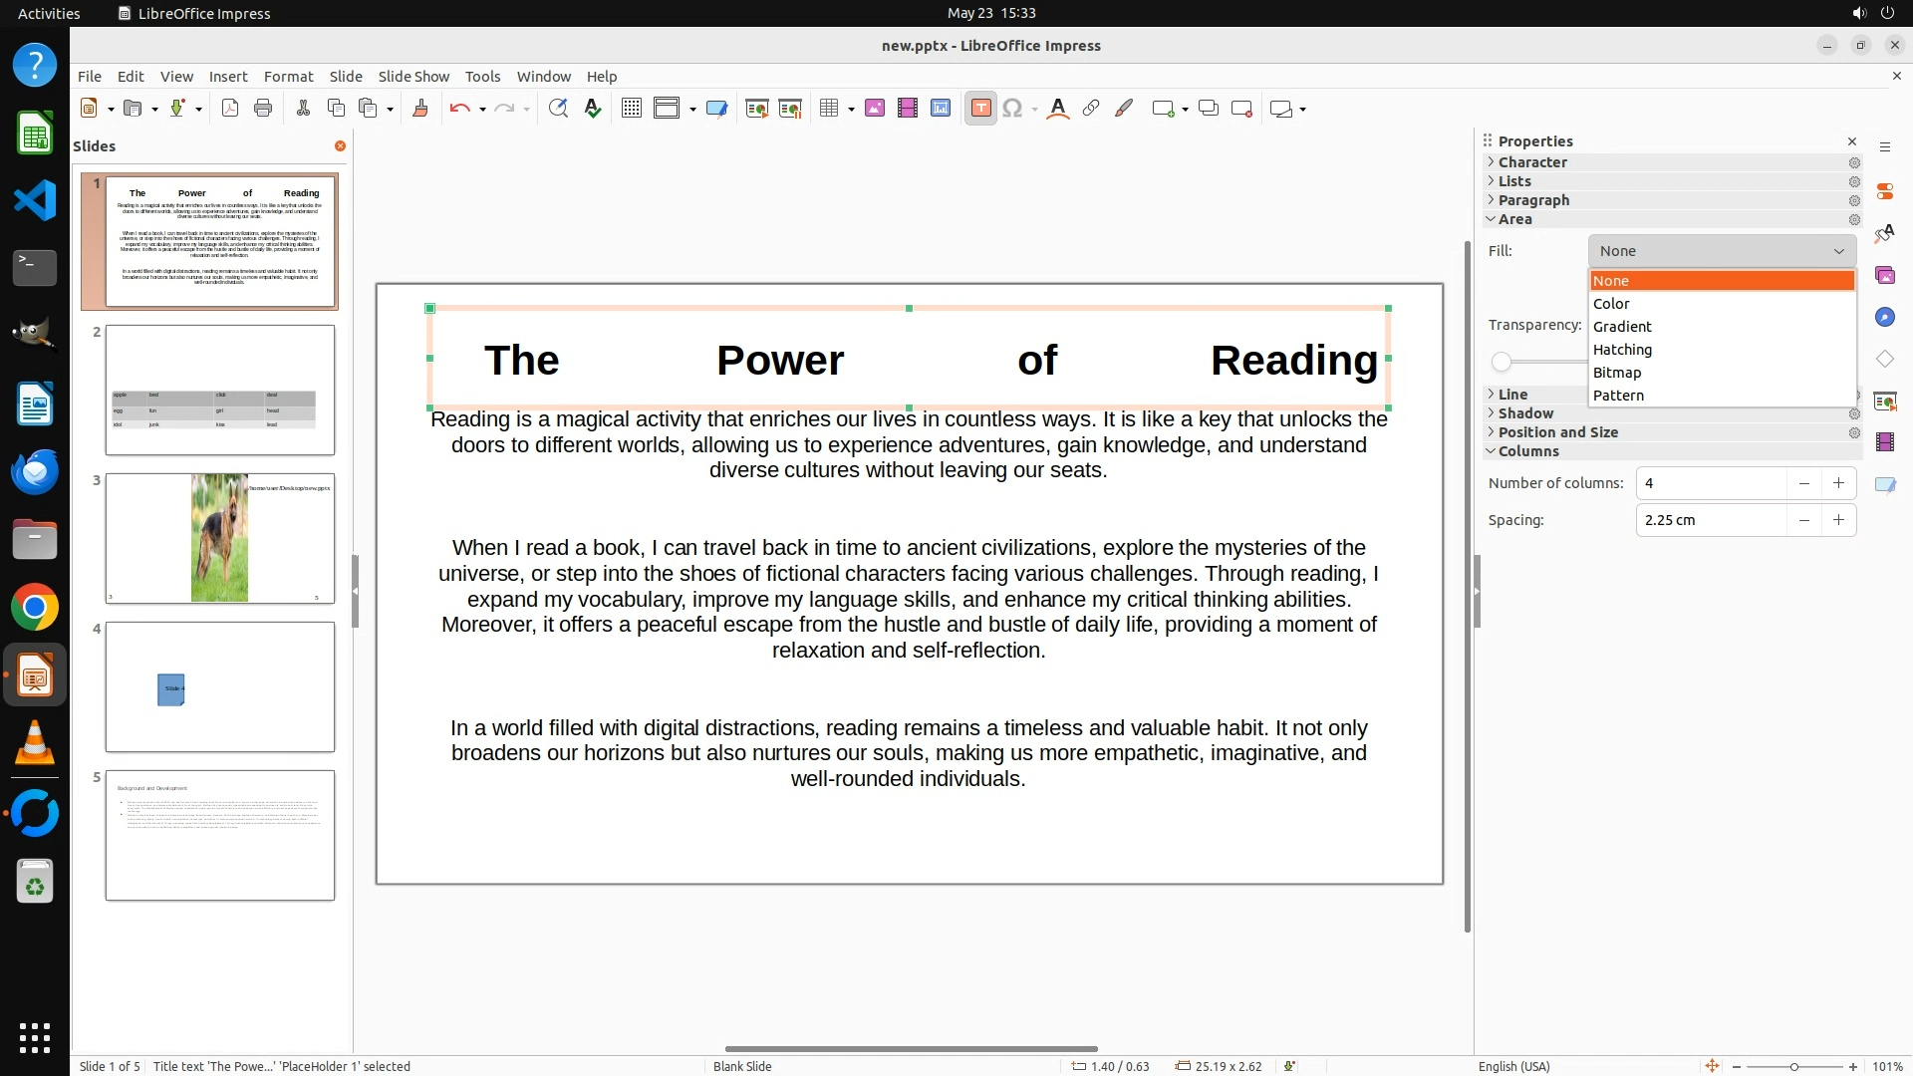Click the Insert Chart icon
The width and height of the screenshot is (1913, 1076).
(941, 109)
